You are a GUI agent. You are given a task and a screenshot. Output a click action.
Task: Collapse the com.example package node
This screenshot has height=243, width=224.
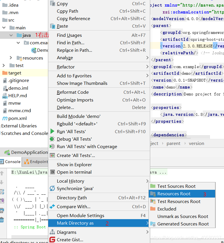tap(18, 43)
